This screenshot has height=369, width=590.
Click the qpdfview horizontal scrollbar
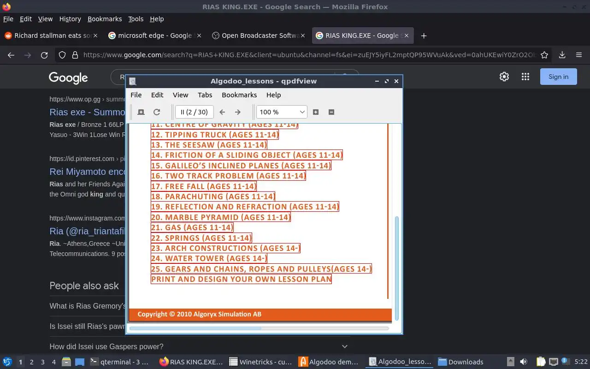pyautogui.click(x=195, y=328)
